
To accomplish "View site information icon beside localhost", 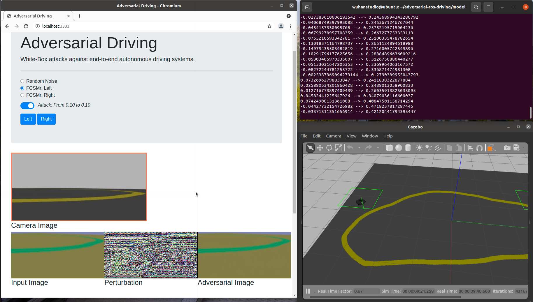I will 37,26.
